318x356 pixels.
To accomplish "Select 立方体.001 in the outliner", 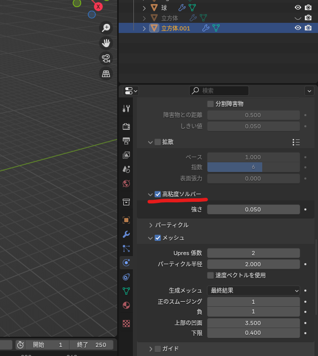I will click(175, 28).
